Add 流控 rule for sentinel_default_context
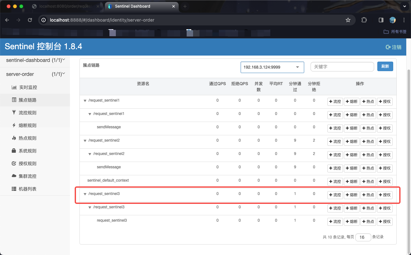The image size is (411, 255). (335, 182)
